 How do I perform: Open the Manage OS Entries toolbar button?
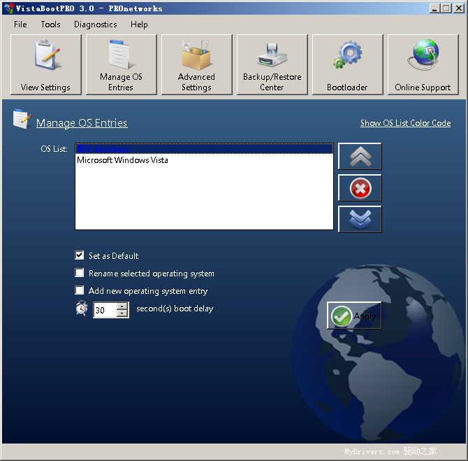tap(121, 64)
